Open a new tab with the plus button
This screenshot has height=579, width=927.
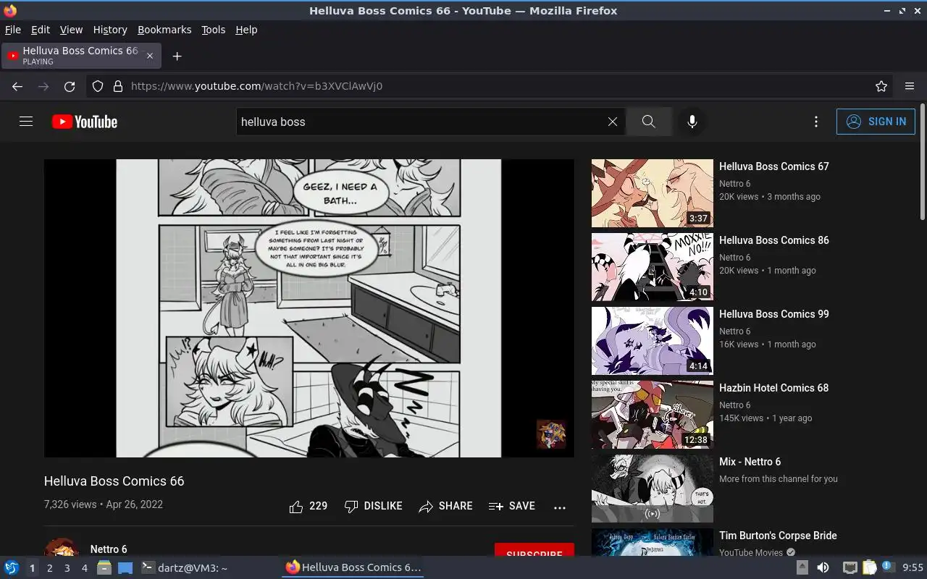tap(177, 56)
